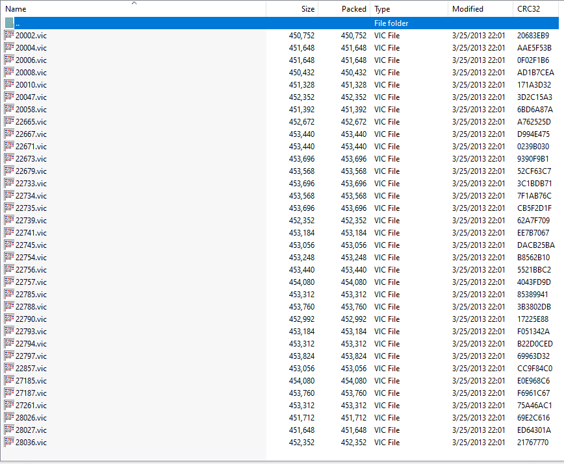Click CRC32 value DACB25BA
The height and width of the screenshot is (464, 564).
536,245
